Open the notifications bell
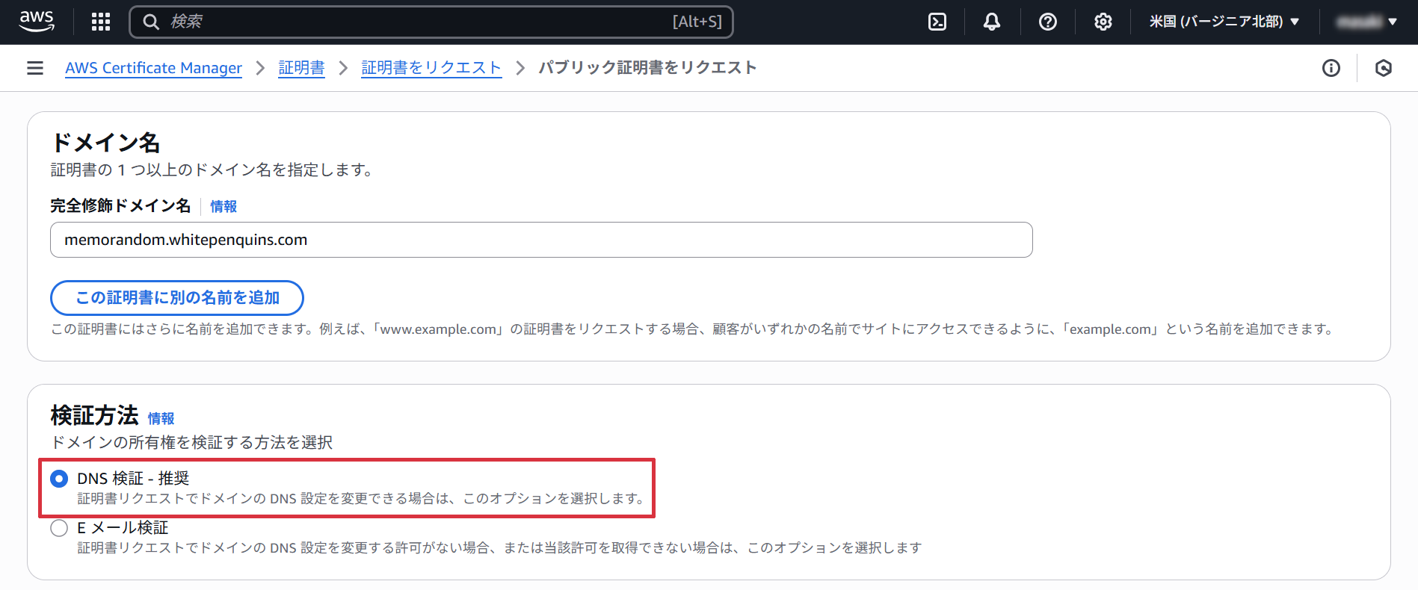The image size is (1418, 590). click(x=992, y=22)
